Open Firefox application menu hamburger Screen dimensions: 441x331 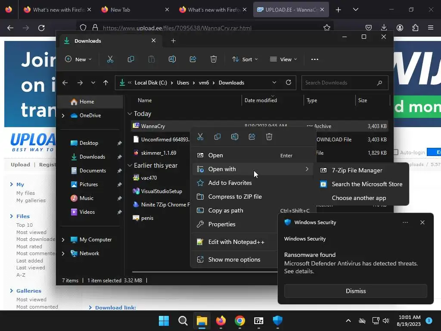click(x=431, y=28)
